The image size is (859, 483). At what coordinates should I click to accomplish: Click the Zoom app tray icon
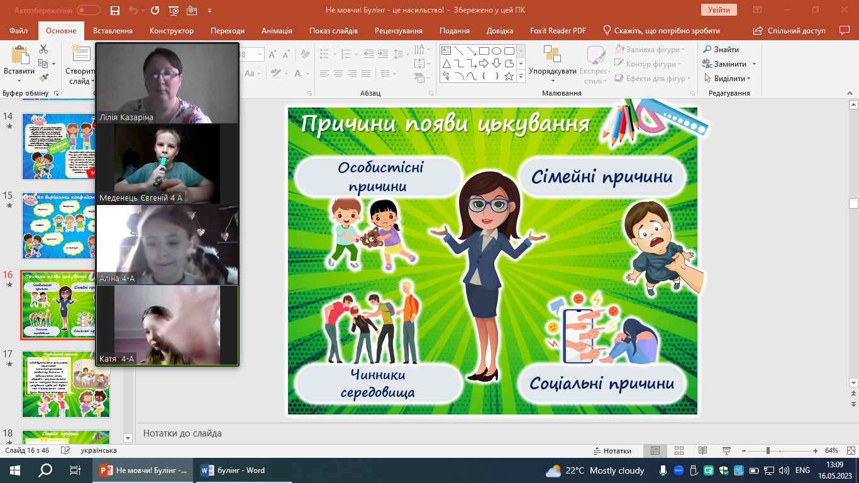click(x=679, y=470)
